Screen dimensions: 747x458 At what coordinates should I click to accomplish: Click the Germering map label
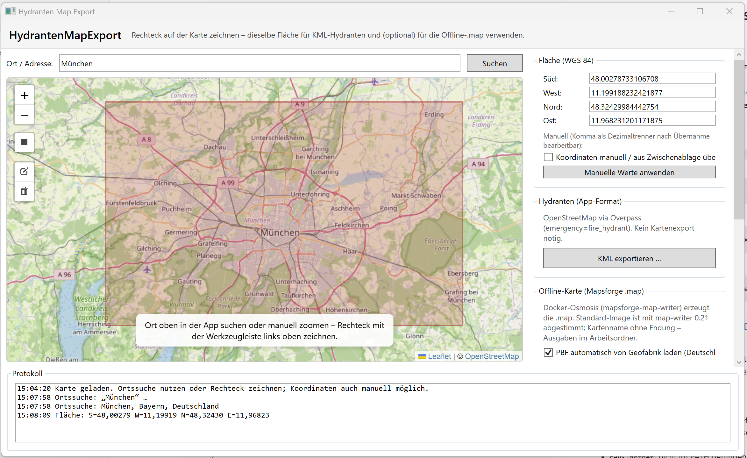[181, 233]
